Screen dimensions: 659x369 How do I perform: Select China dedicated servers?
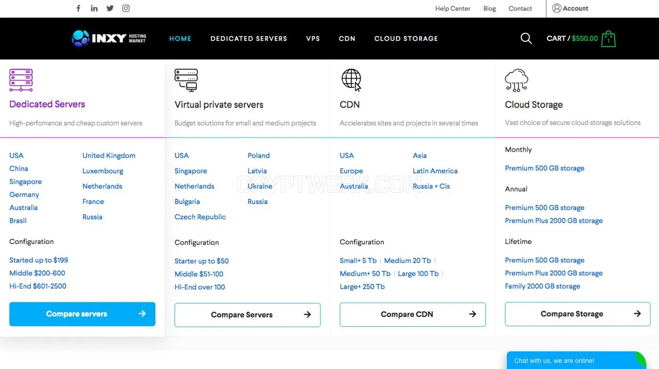point(19,169)
